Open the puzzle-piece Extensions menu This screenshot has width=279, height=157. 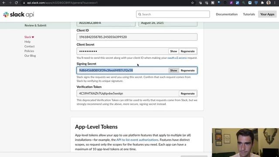262,3
